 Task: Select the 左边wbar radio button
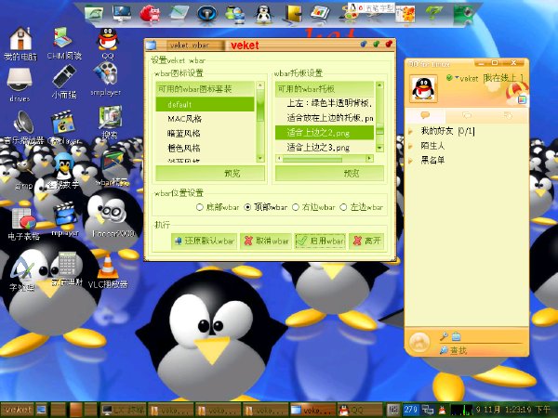343,207
